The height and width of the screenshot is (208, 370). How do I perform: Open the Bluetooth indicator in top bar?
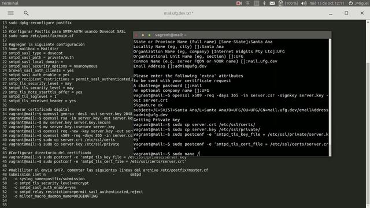coord(264,3)
